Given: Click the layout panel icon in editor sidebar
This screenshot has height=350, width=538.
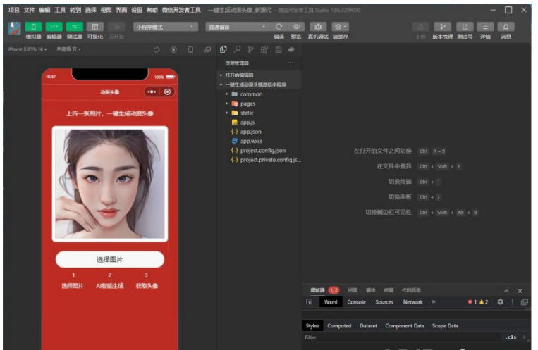Looking at the screenshot, I should [279, 49].
